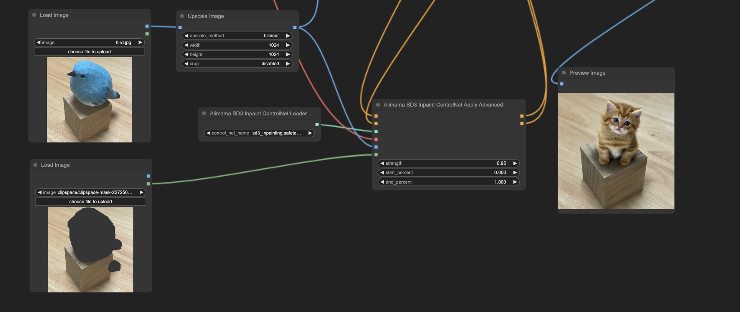The height and width of the screenshot is (312, 740).
Task: Select the Preview Image node title
Action: pyautogui.click(x=587, y=73)
